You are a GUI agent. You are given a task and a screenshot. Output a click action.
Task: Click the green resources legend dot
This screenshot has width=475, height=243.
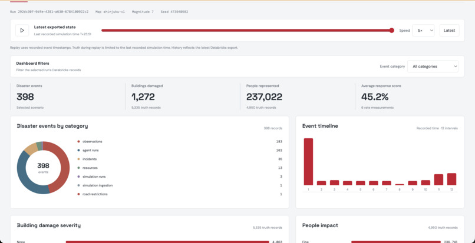78,168
